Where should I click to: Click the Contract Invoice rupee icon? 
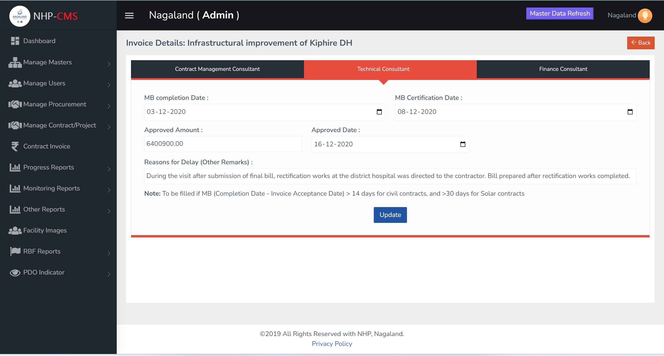[x=15, y=146]
